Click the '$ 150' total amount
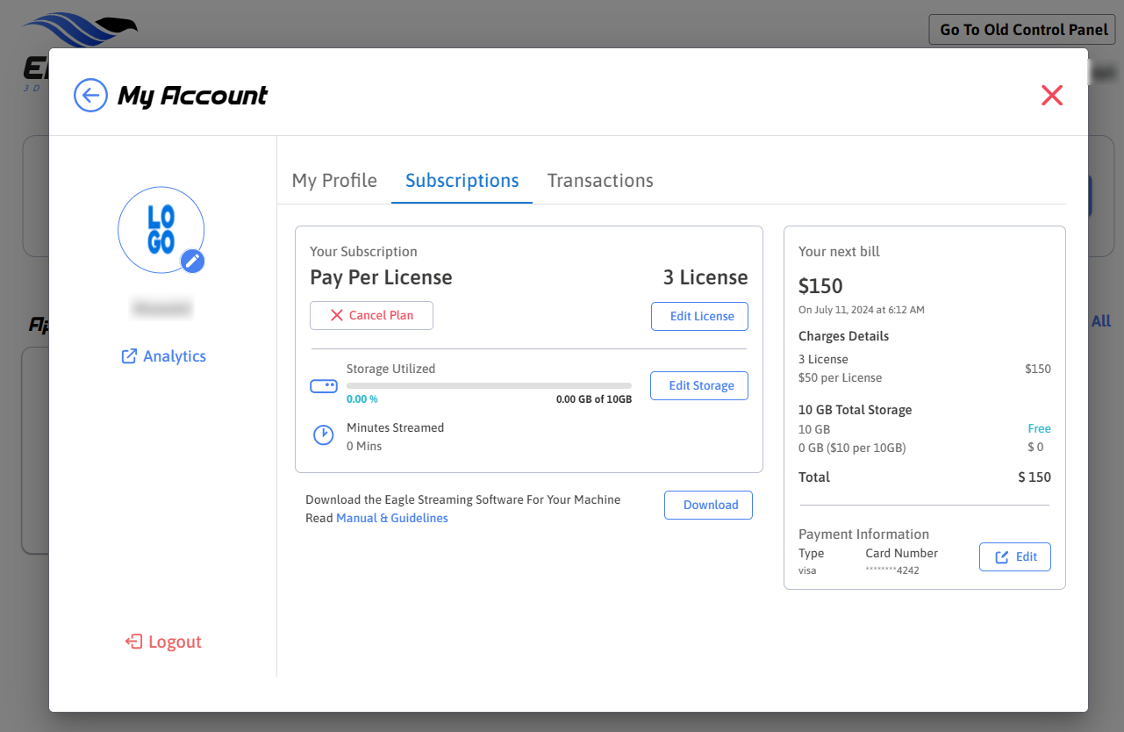 click(x=1035, y=477)
